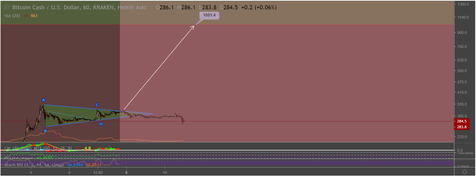Click the 1001.4 price target label
Viewport: 476px width, 177px height.
coord(209,15)
